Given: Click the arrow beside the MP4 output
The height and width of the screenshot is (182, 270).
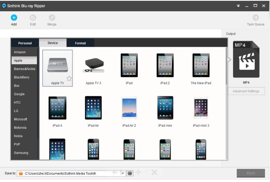Looking at the screenshot, I should click(230, 60).
